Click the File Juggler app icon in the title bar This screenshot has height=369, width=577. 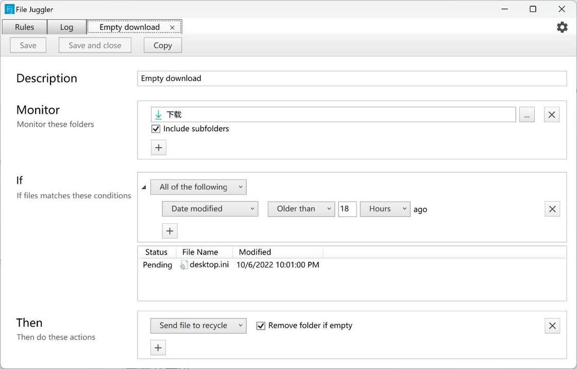click(9, 9)
